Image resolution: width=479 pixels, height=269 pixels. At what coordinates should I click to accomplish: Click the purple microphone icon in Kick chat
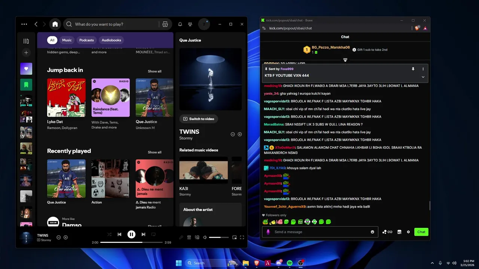268,232
